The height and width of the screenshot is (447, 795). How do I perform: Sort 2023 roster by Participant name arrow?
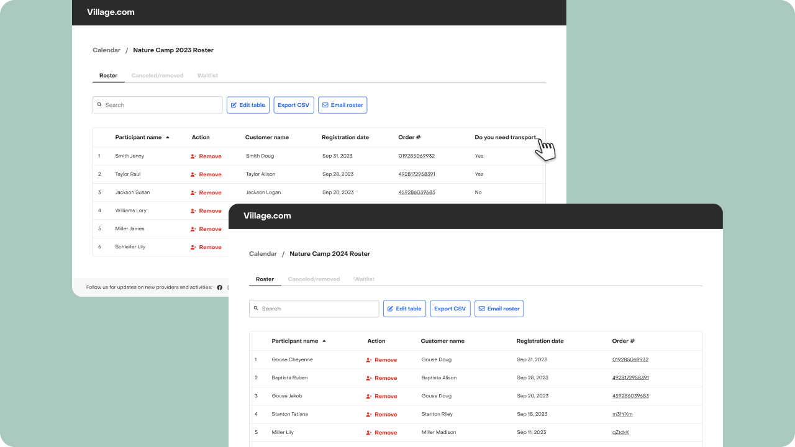point(168,137)
